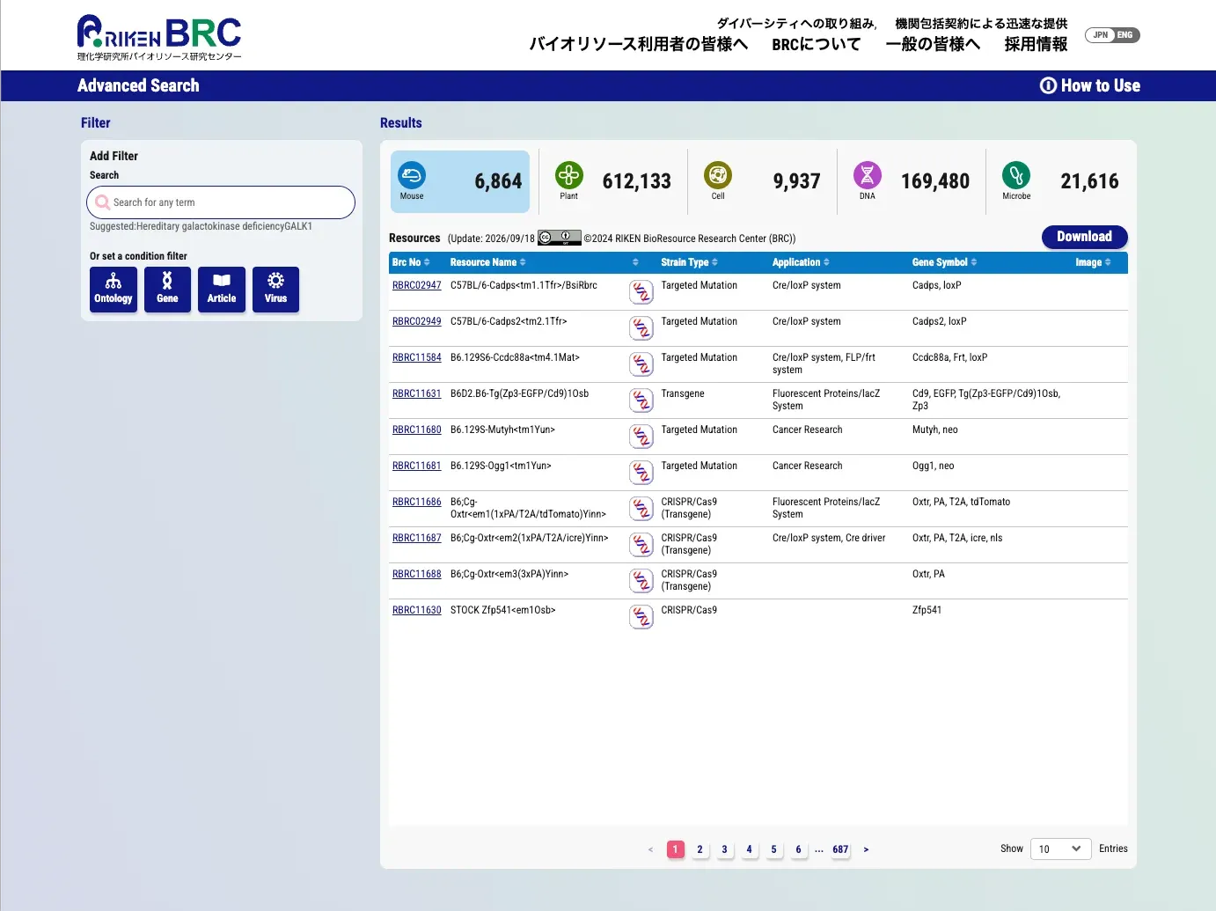This screenshot has width=1216, height=911.
Task: Open the RBRC02949 resource link
Action: click(417, 321)
